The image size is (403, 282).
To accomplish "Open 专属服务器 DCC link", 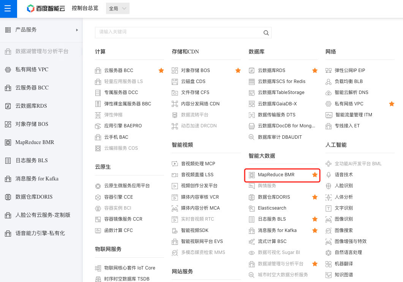I will pyautogui.click(x=121, y=92).
